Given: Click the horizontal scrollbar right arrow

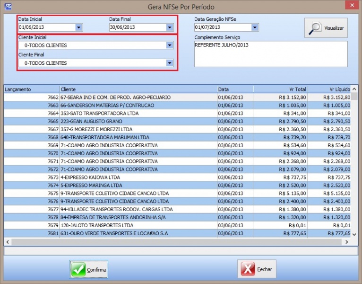Looking at the screenshot, I should (347, 242).
